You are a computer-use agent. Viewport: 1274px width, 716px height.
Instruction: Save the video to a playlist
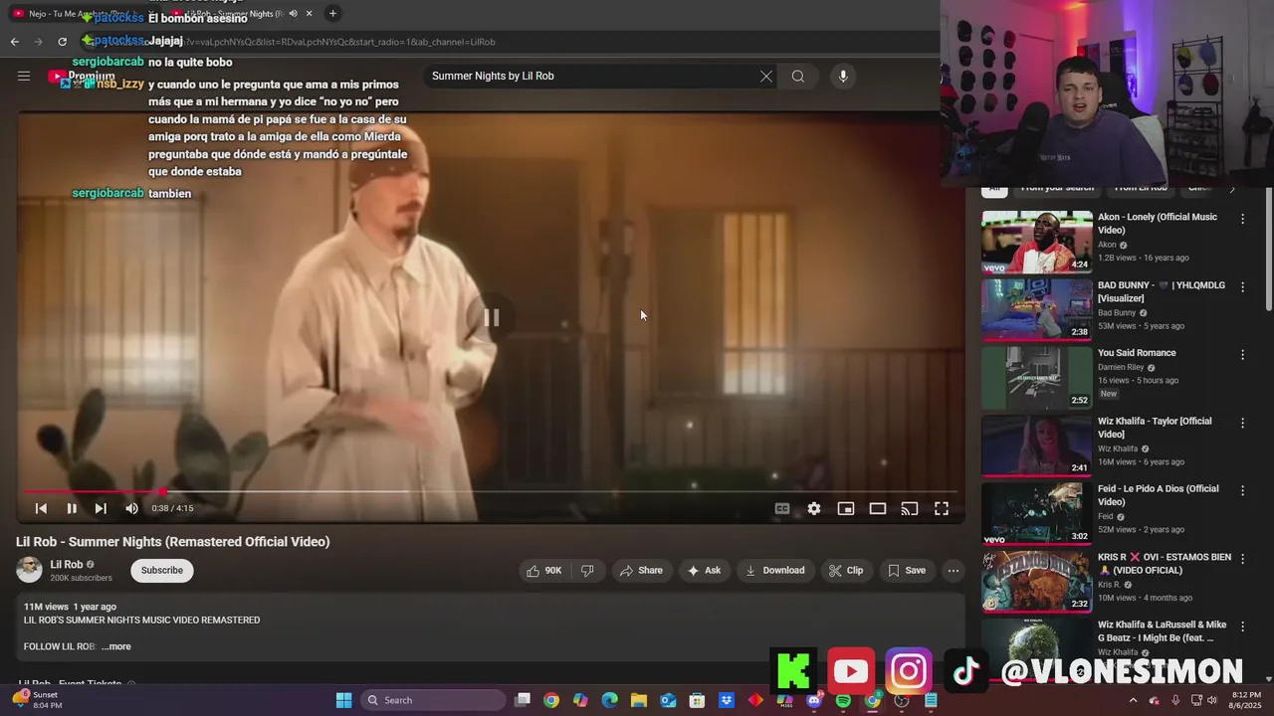click(x=907, y=570)
